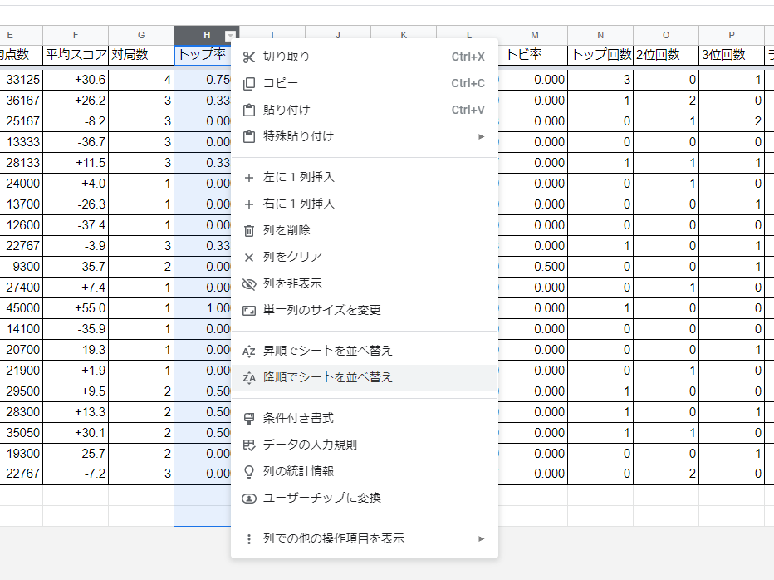Click the トップ率 header cell
The image size is (774, 580).
203,55
